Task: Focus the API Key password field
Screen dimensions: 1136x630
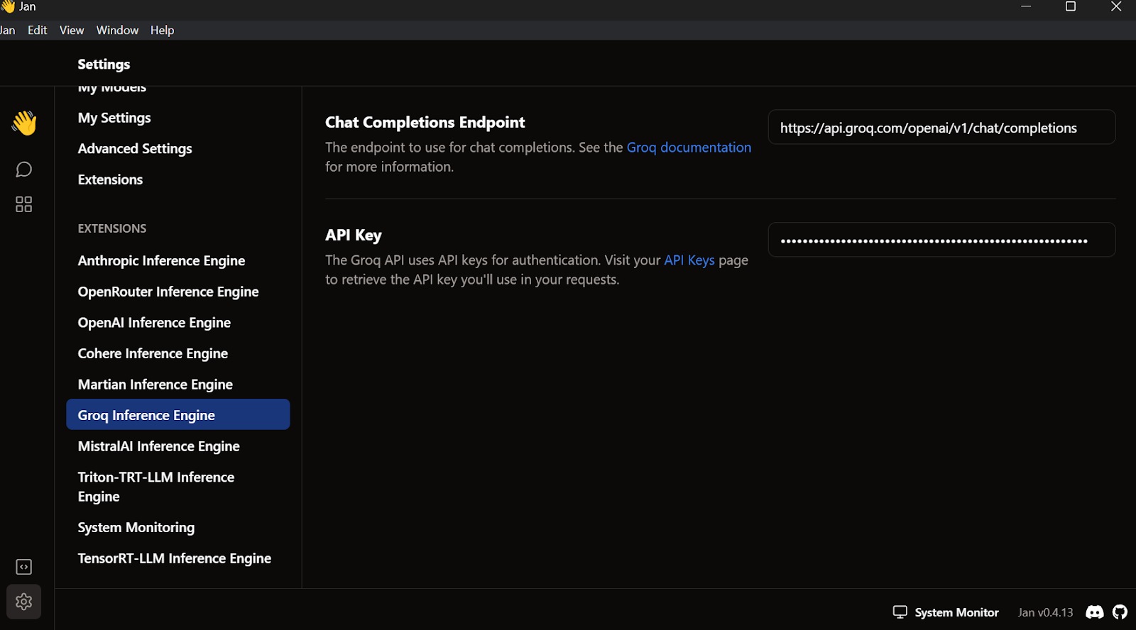Action: 941,241
